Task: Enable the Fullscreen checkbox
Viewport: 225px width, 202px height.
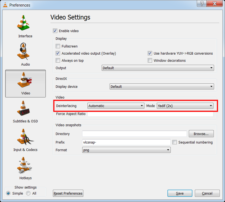Action: tap(58, 46)
